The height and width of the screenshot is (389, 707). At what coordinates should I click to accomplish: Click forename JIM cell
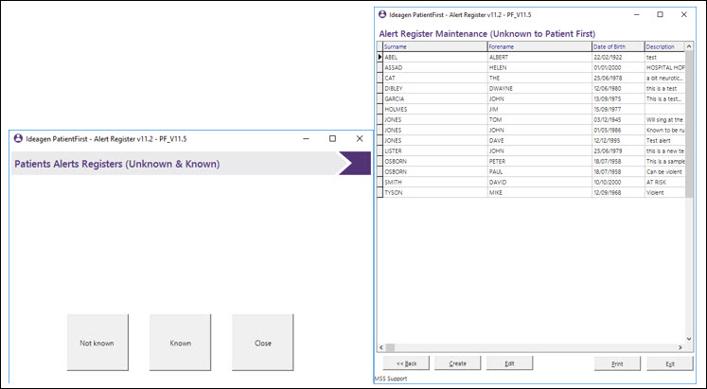tap(539, 109)
